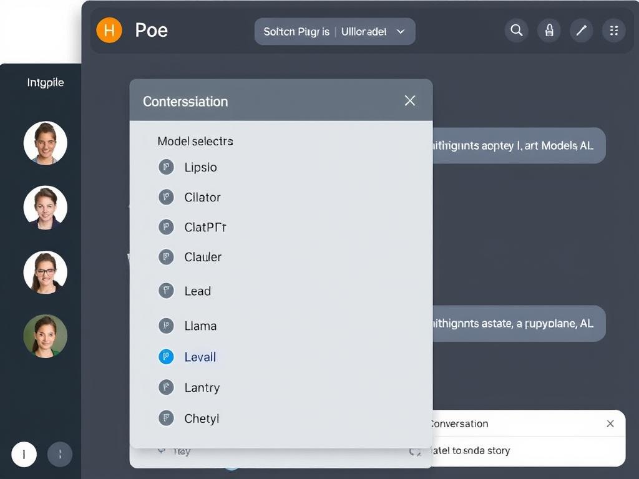
Task: Click the icon beside Cllator
Action: pos(166,197)
